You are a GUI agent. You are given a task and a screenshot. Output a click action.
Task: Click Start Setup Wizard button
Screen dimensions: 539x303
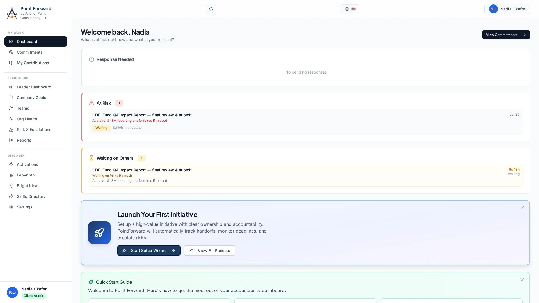[149, 251]
